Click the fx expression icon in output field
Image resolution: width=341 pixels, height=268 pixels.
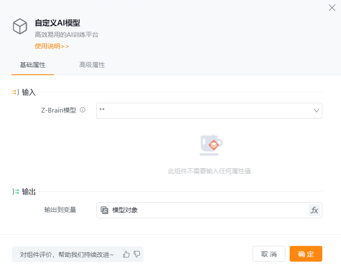314,210
